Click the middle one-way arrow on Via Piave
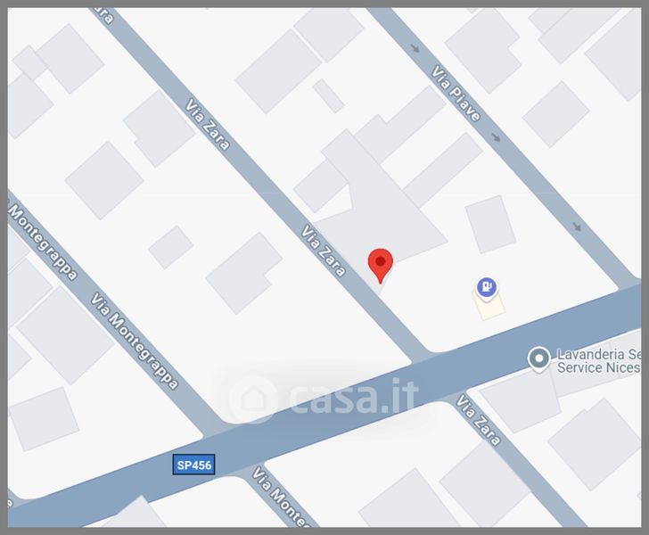This screenshot has width=649, height=535. [x=496, y=136]
